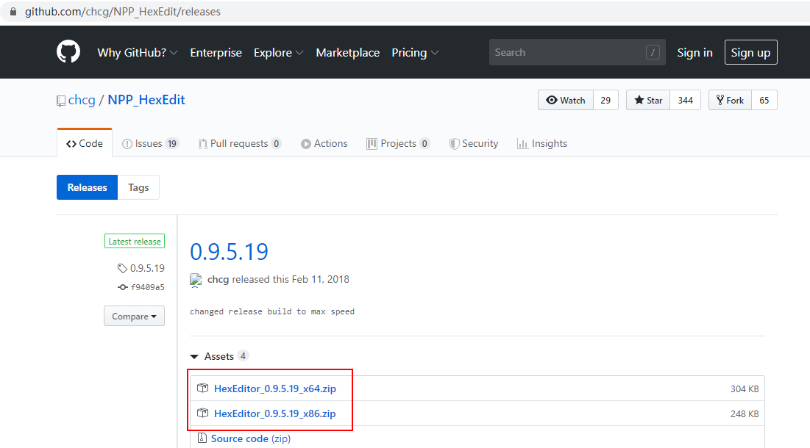Open the Pricing dropdown menu
This screenshot has width=810, height=448.
[x=416, y=53]
